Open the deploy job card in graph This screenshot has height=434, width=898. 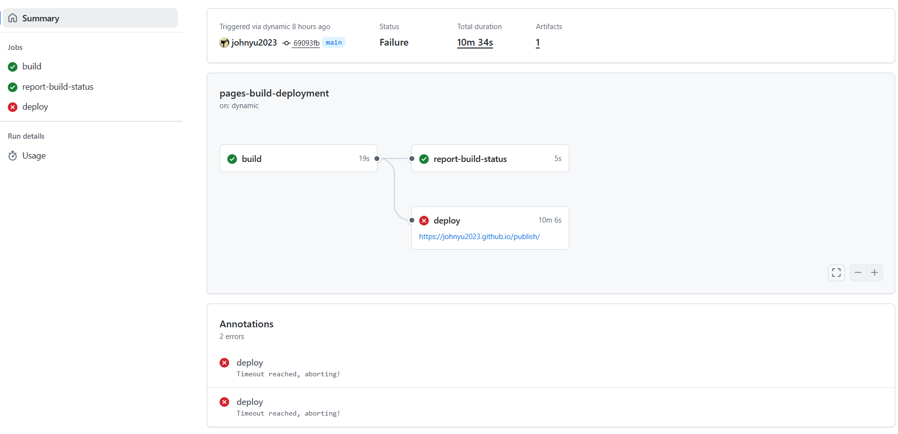(x=490, y=228)
